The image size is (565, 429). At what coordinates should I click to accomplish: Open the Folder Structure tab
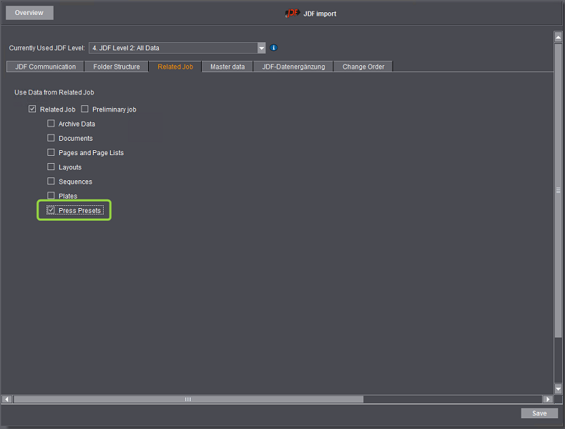click(117, 66)
